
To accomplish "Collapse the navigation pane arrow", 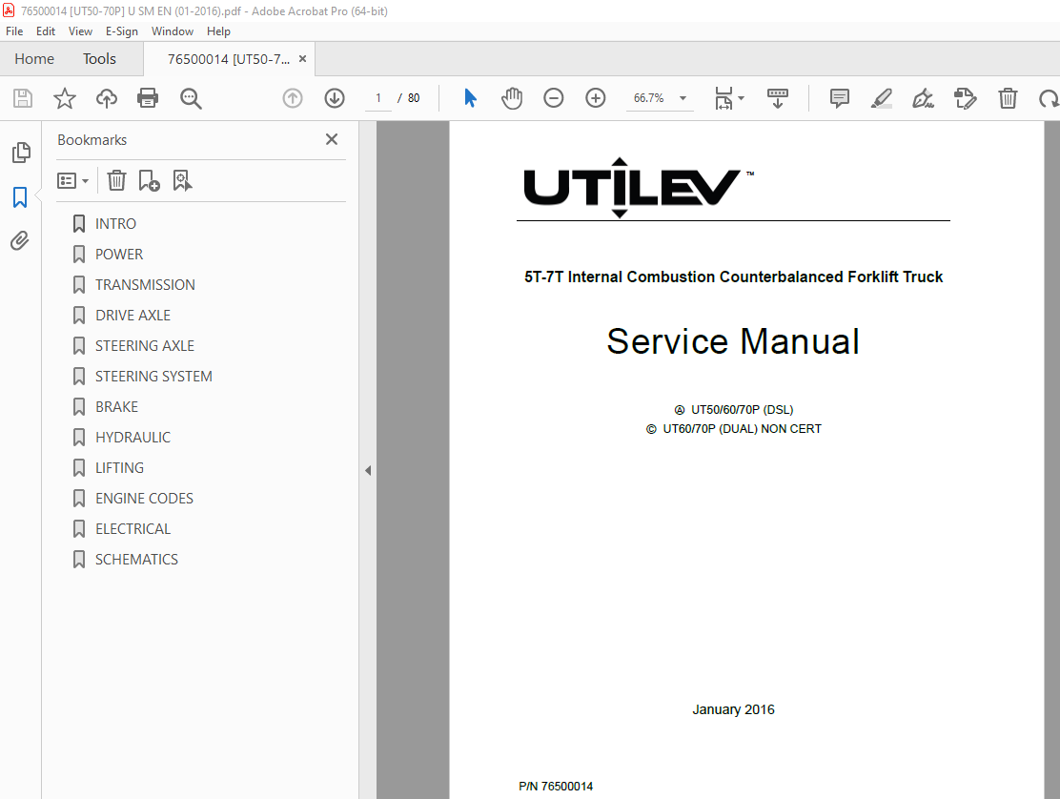I will coord(368,470).
